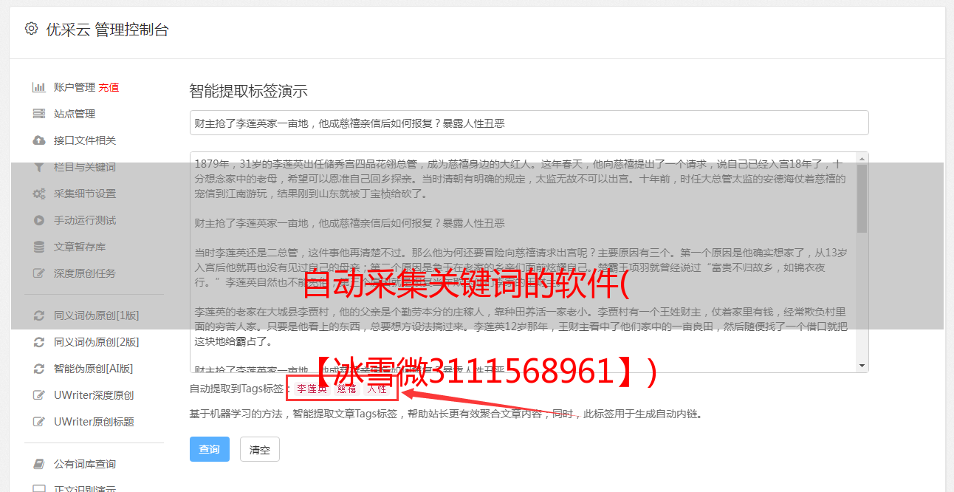
Task: Click the 清空 button
Action: click(260, 449)
